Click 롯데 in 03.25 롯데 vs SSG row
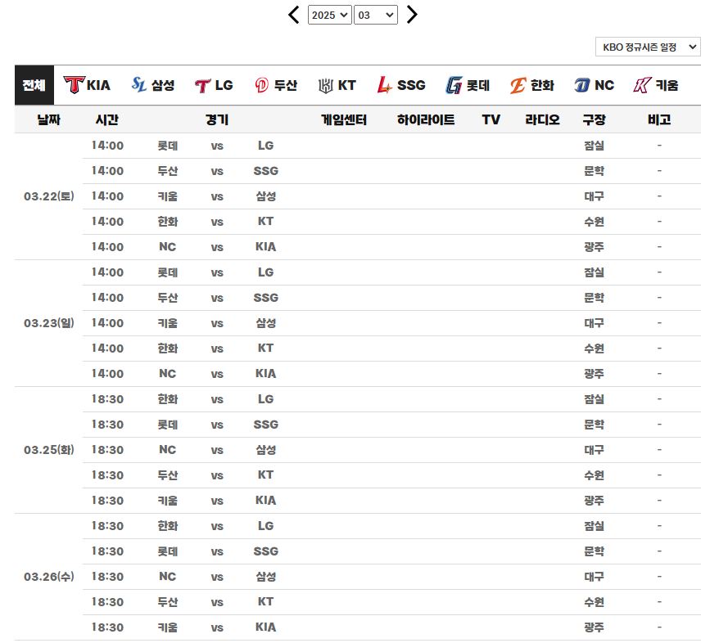This screenshot has height=643, width=719. [x=167, y=425]
